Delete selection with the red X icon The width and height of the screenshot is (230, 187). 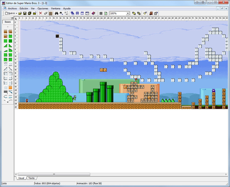click(41, 13)
